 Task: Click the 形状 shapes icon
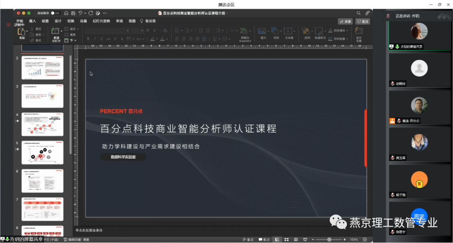click(276, 32)
